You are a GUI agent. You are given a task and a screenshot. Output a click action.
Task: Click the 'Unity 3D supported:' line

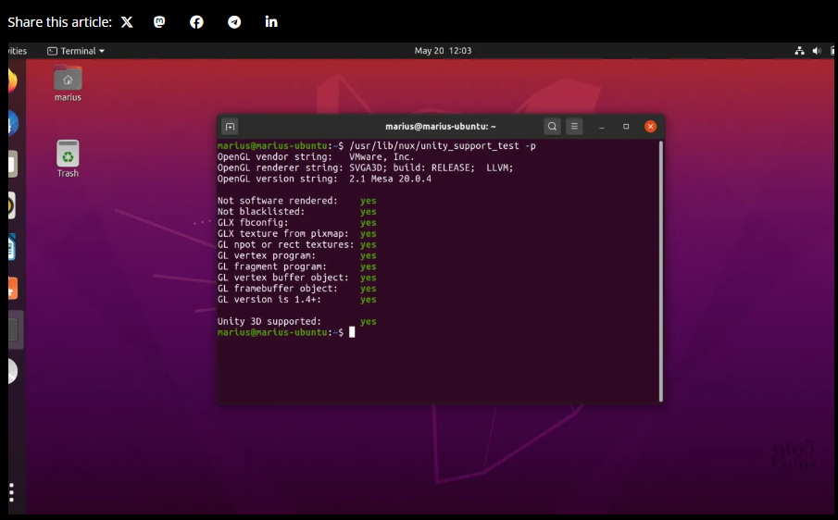click(x=296, y=321)
